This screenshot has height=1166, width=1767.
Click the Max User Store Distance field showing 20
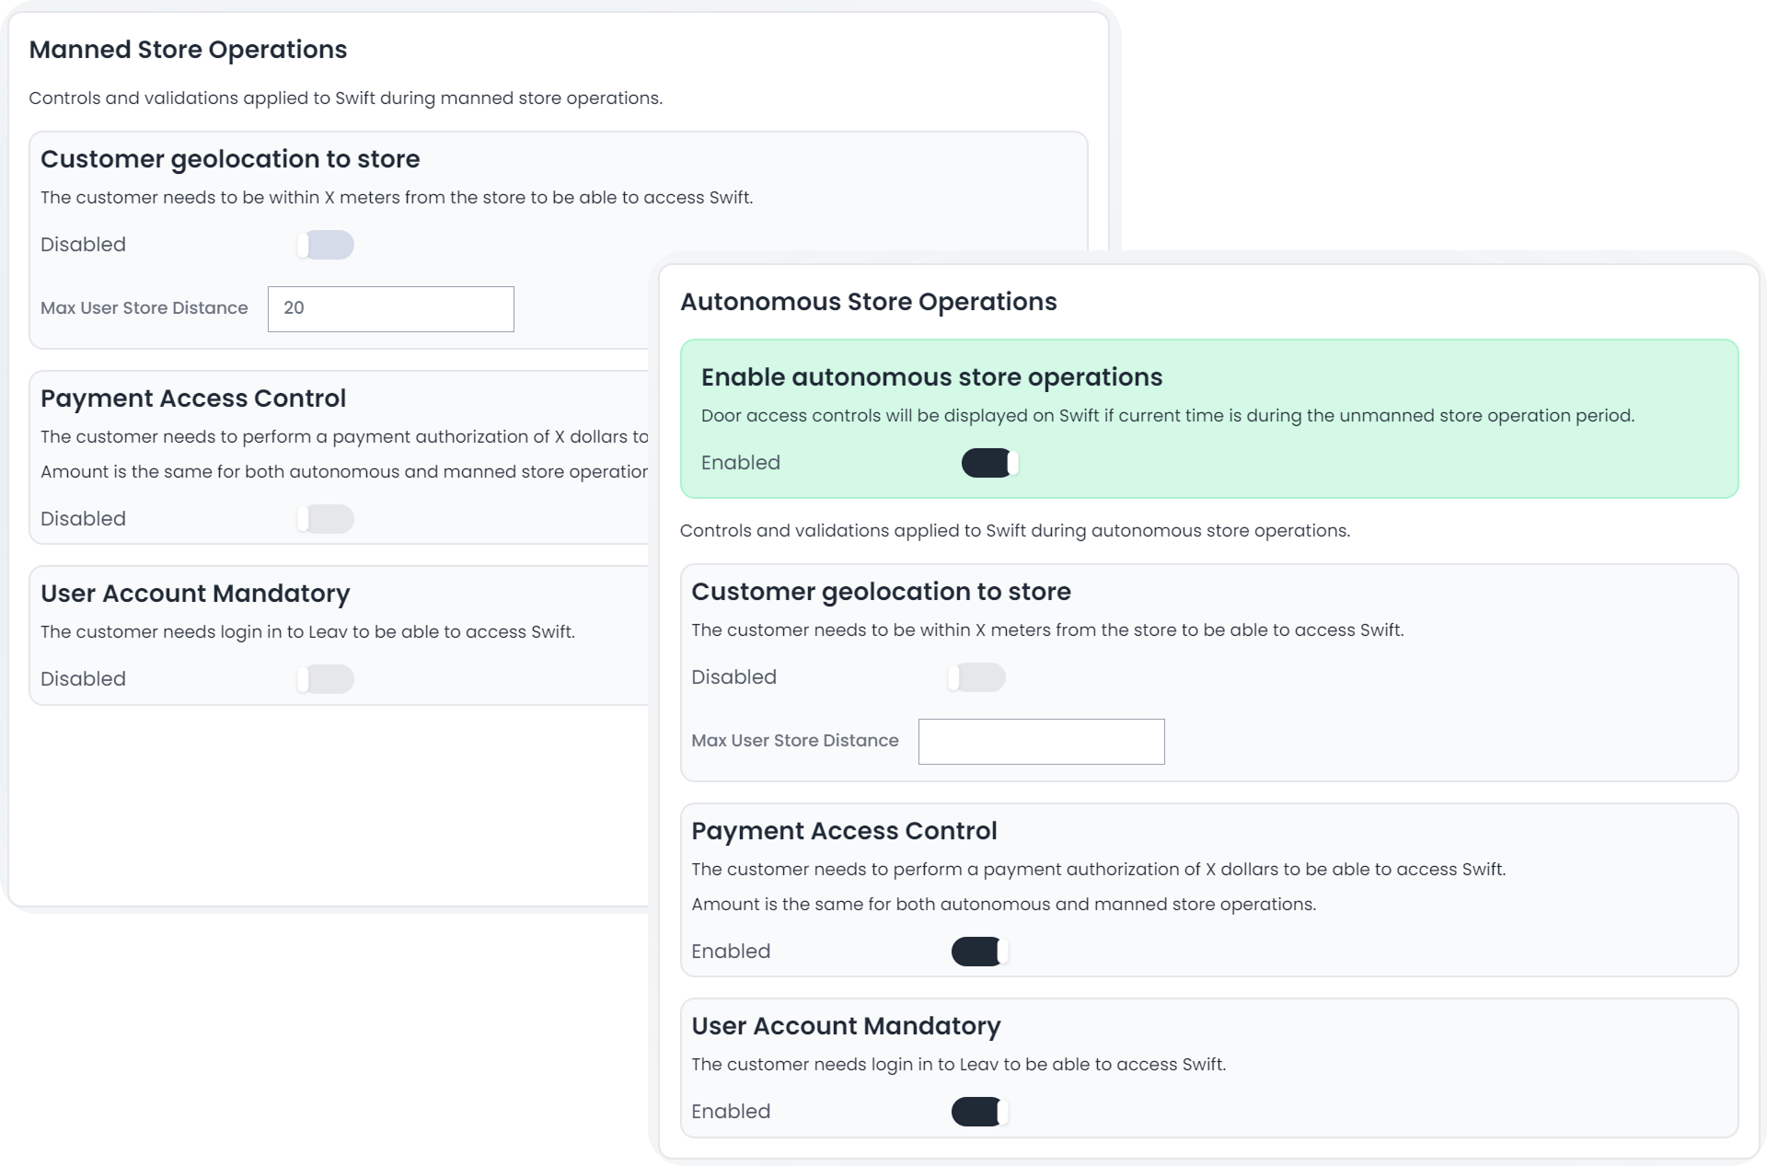[390, 308]
